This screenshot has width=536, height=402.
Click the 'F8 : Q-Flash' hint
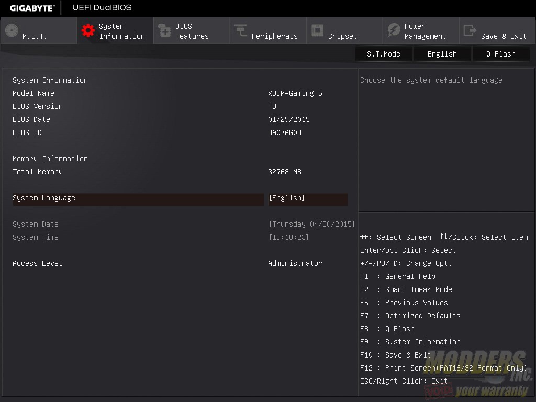coord(387,329)
